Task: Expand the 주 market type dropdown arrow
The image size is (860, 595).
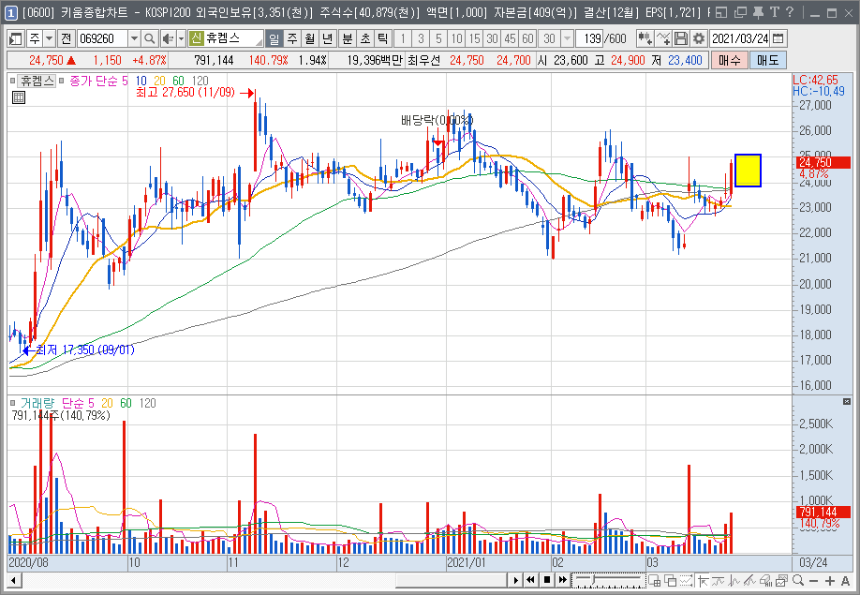Action: (50, 38)
